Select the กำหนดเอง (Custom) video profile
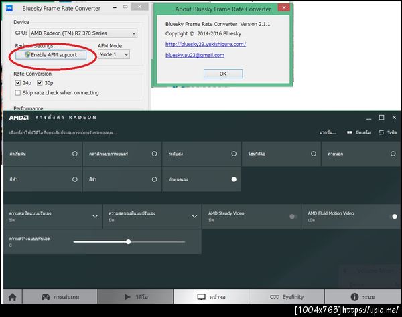 pos(234,179)
